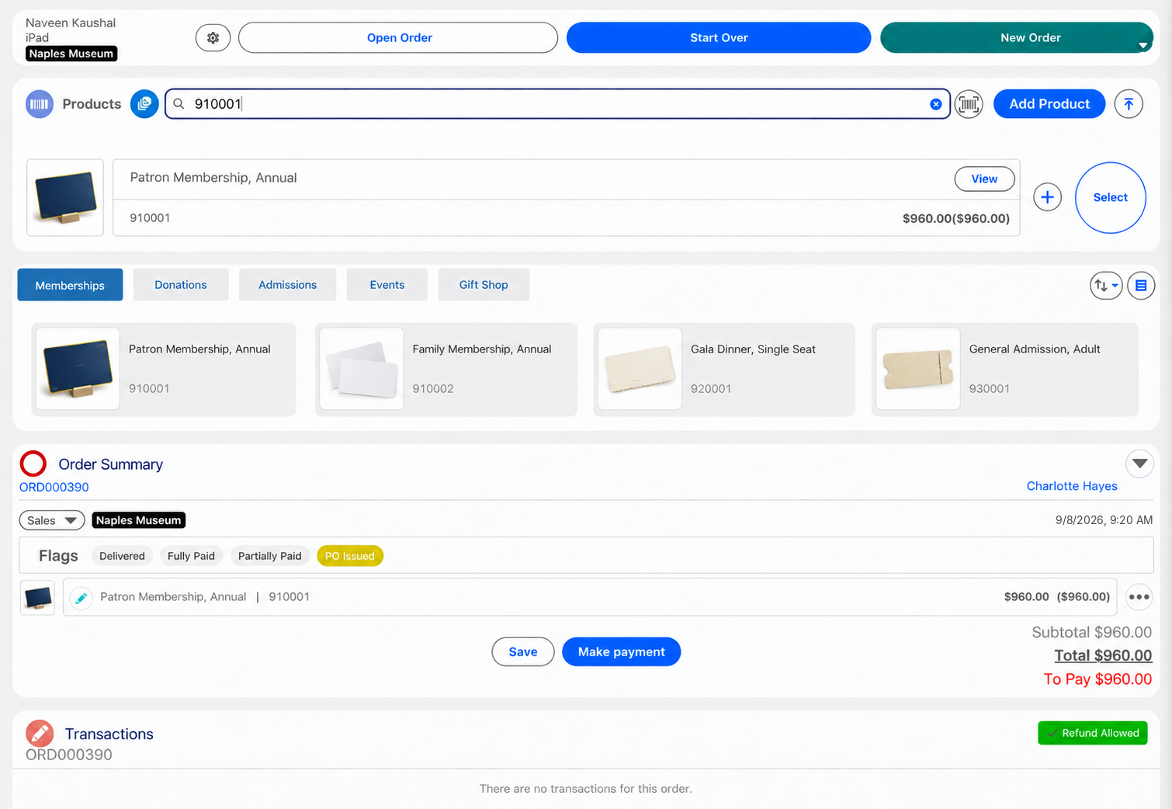Viewport: 1172px width, 809px height.
Task: Open the three-dot menu on order line
Action: tap(1139, 597)
